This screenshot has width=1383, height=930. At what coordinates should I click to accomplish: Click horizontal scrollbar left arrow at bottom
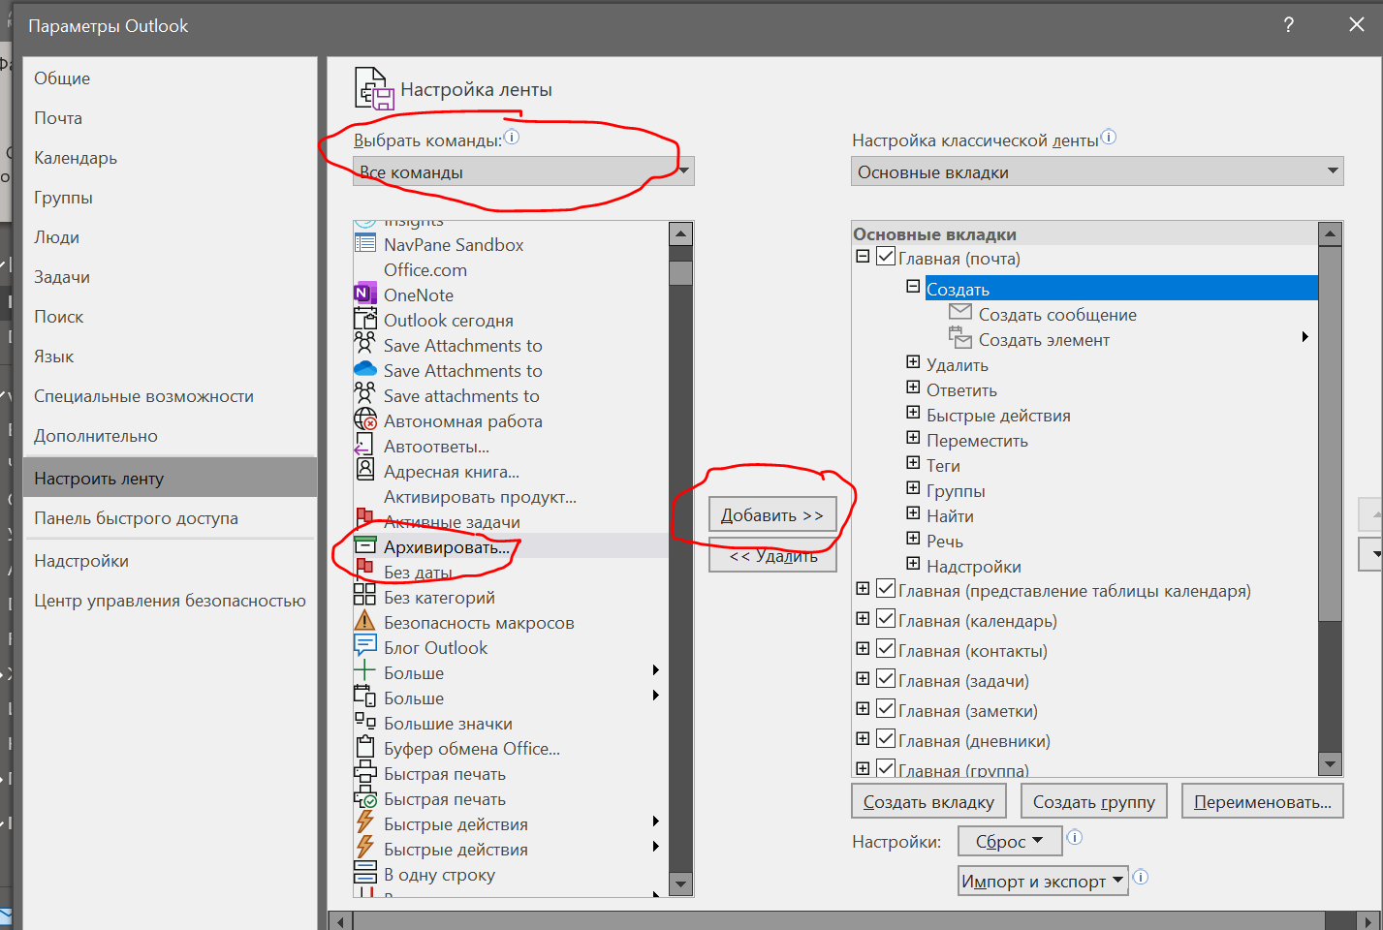pos(340,921)
